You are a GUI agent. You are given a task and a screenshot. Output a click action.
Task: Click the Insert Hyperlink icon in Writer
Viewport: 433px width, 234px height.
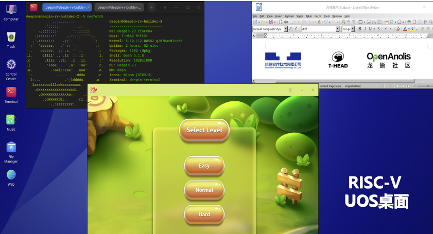(x=409, y=22)
